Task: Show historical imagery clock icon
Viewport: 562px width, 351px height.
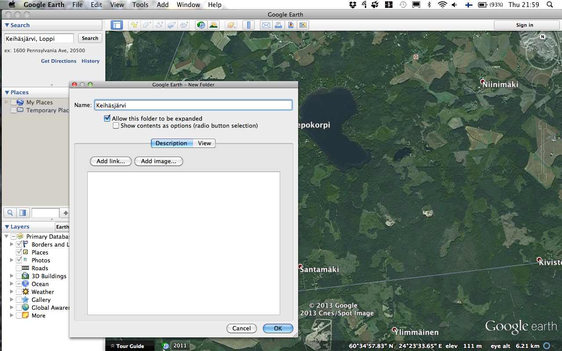Action: 201,25
